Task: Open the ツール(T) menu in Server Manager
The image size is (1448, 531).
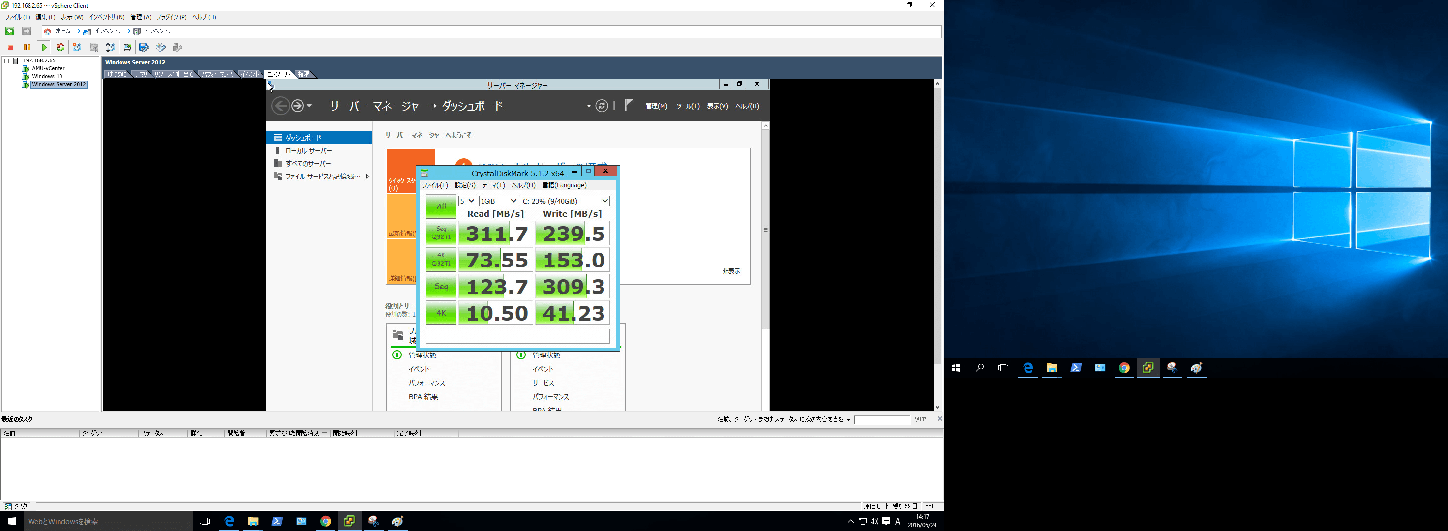Action: (688, 106)
